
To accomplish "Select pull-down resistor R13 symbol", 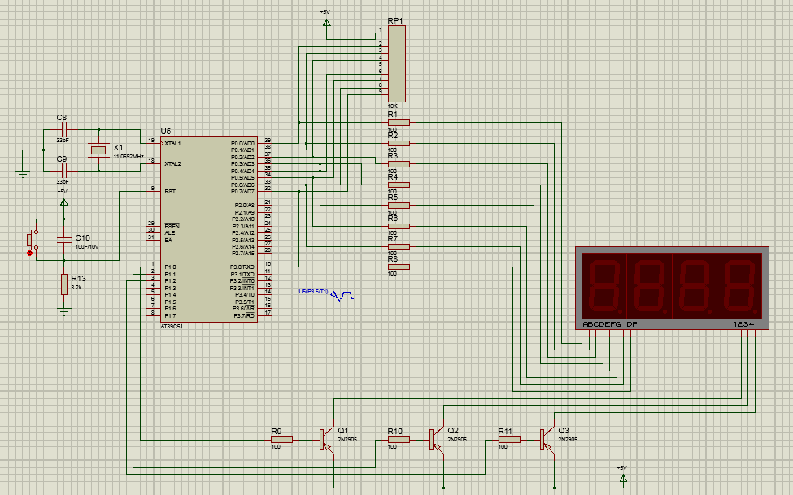I will click(x=64, y=284).
